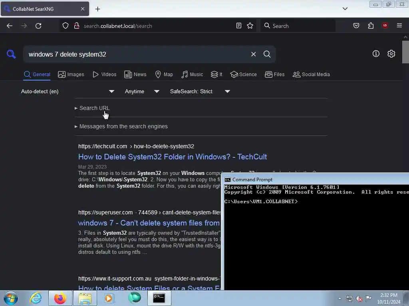Switch to the Science category

[244, 75]
